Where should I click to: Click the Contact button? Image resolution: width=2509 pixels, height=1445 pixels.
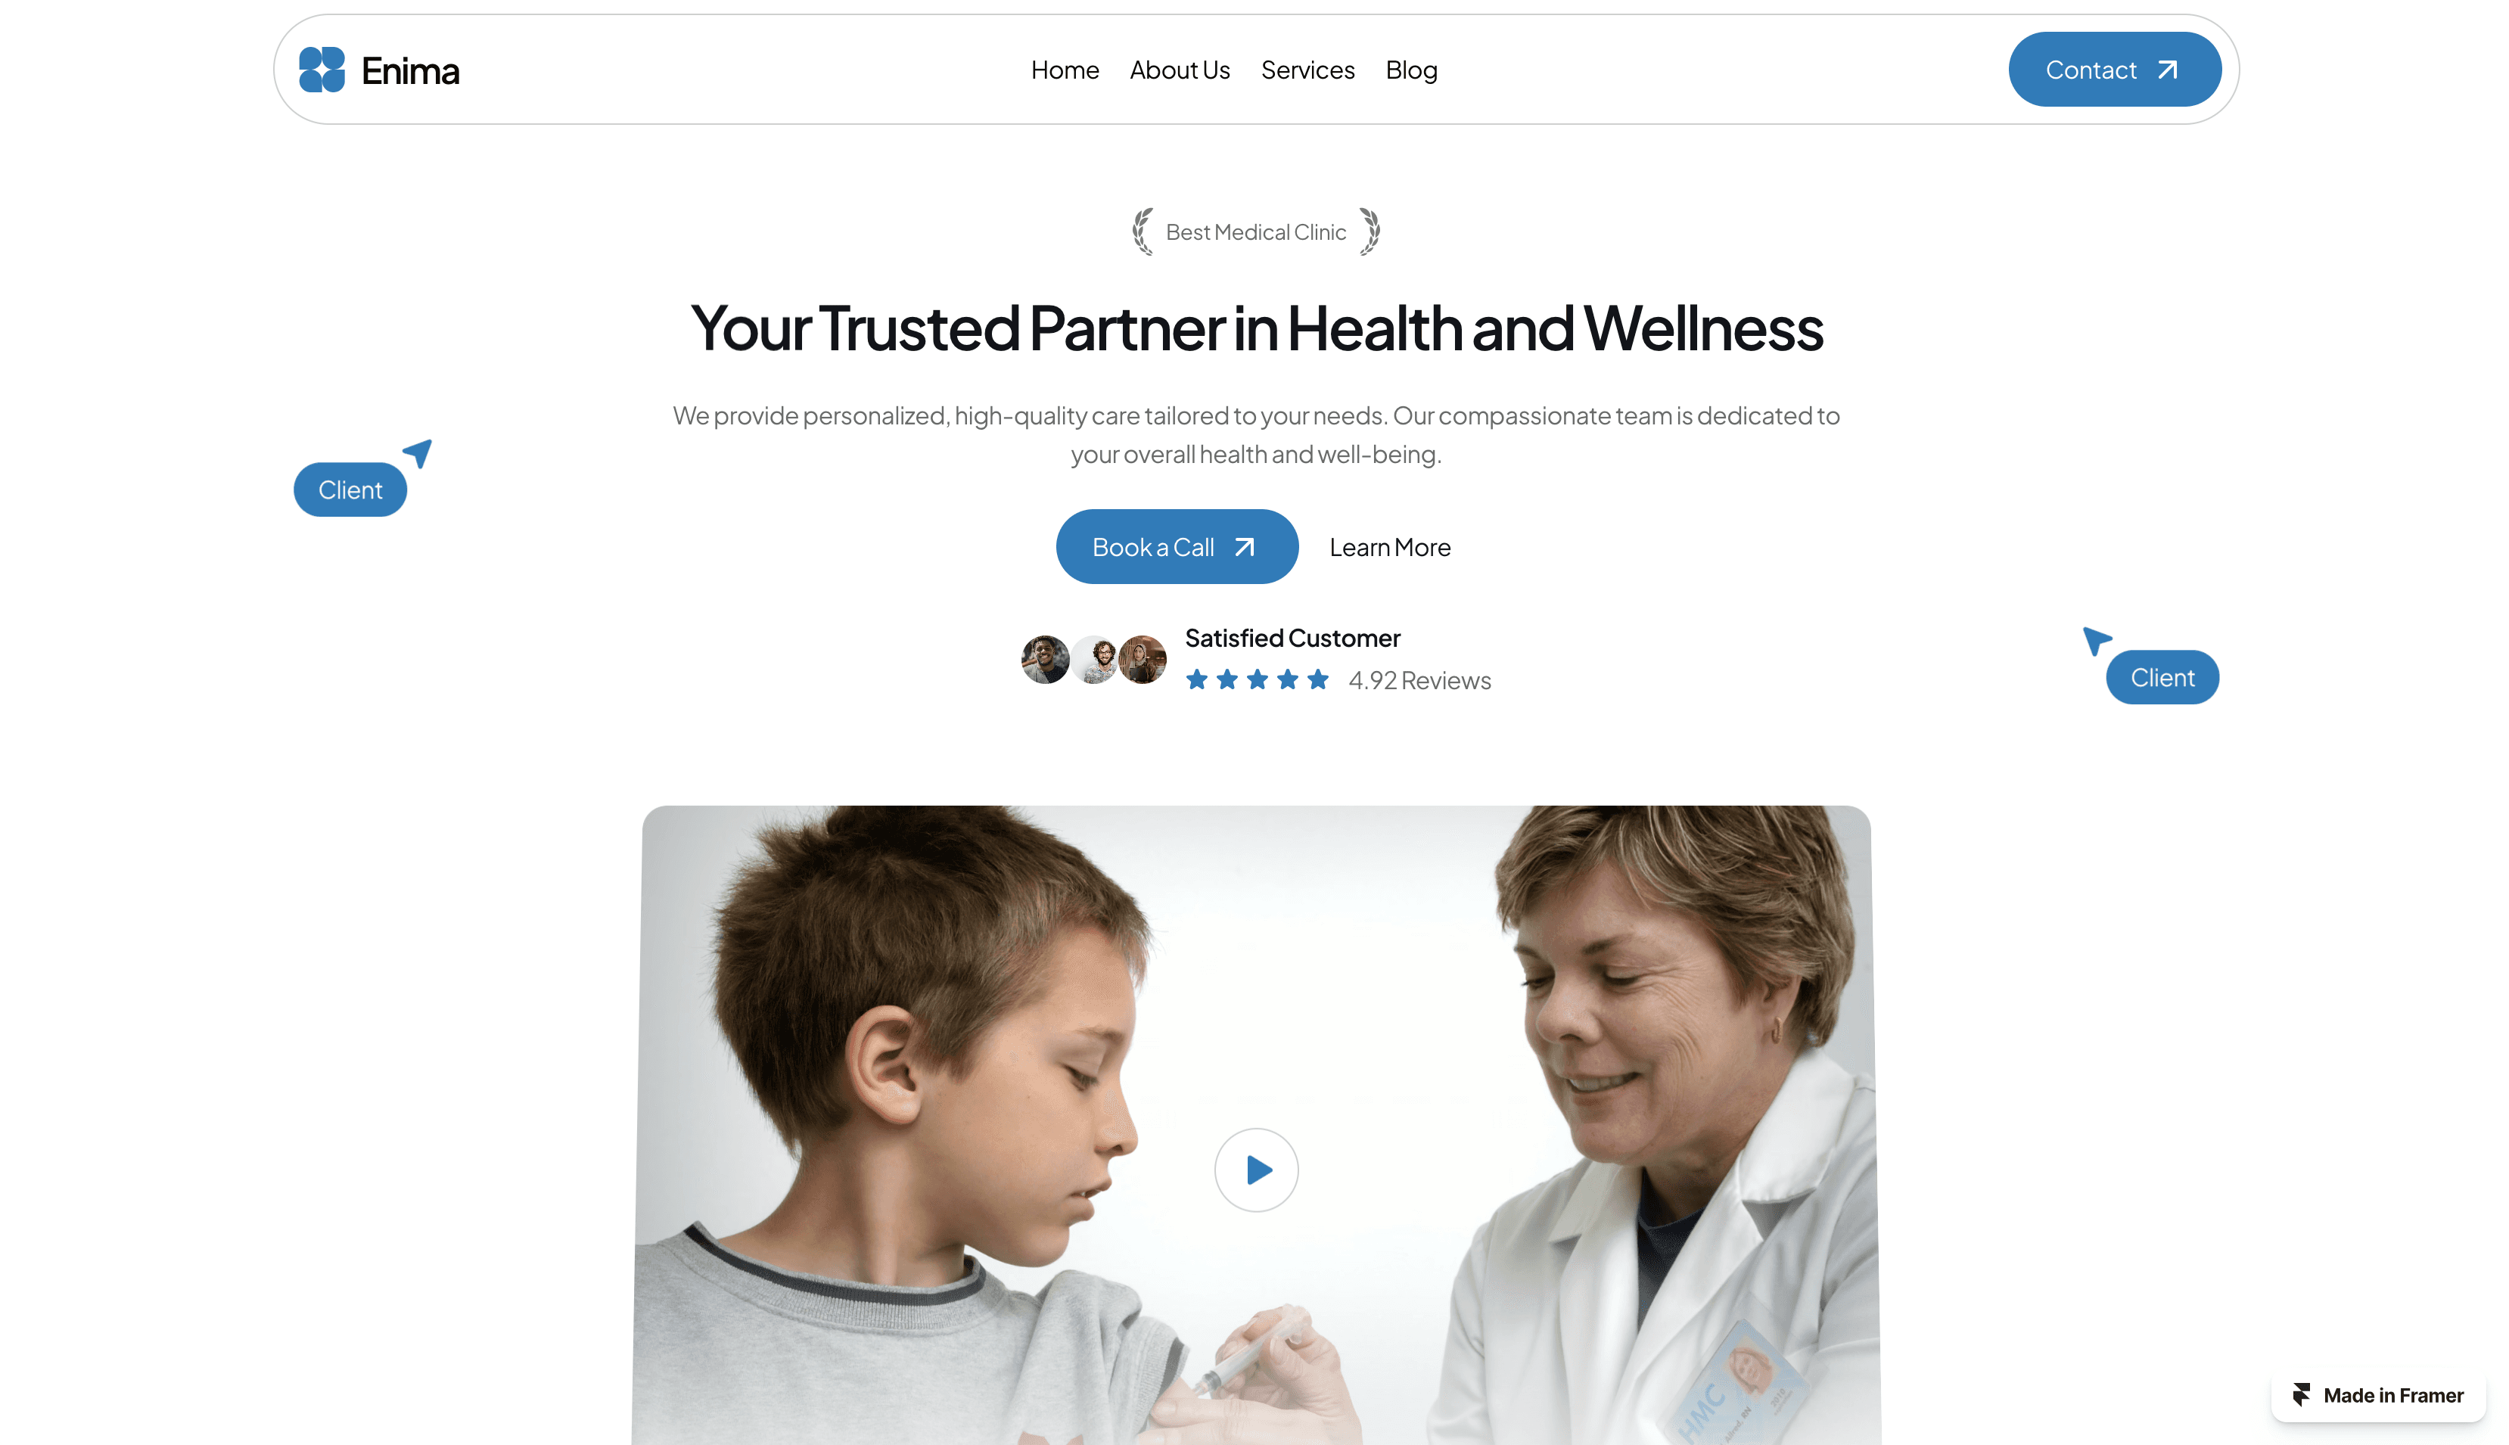point(2115,70)
